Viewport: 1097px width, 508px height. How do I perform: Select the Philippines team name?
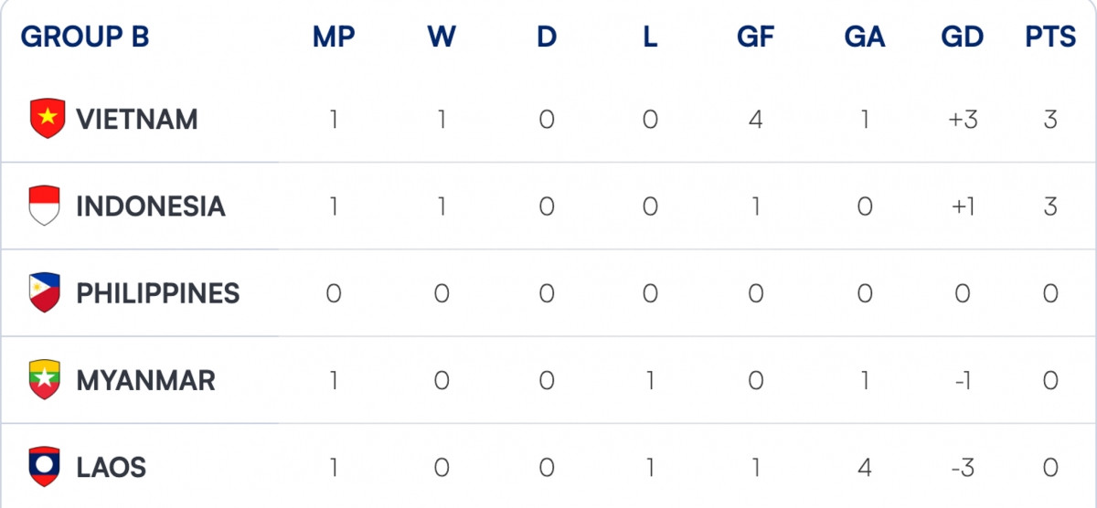pos(158,293)
